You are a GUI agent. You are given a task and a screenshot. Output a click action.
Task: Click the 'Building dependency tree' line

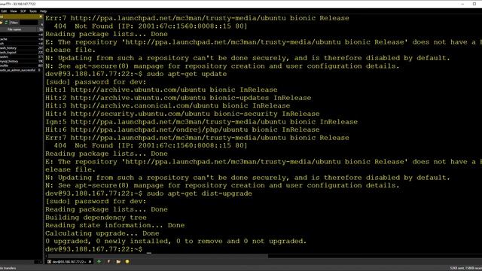[x=96, y=218]
